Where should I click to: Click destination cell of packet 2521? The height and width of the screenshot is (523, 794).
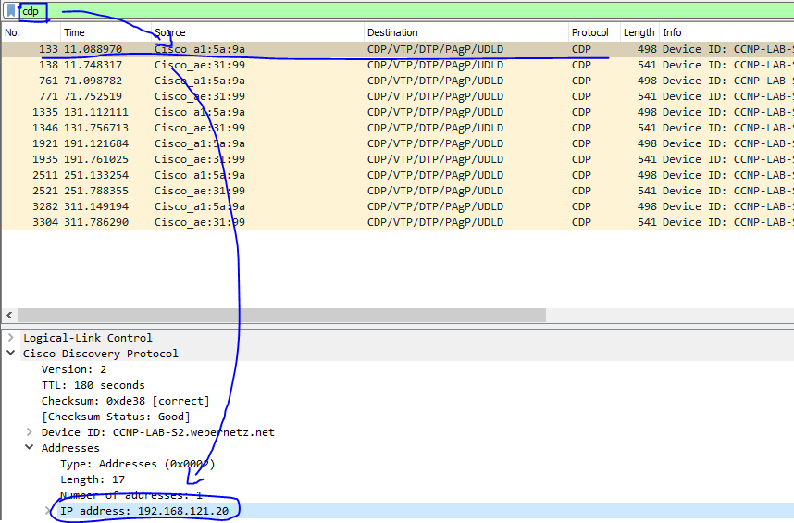(x=436, y=191)
